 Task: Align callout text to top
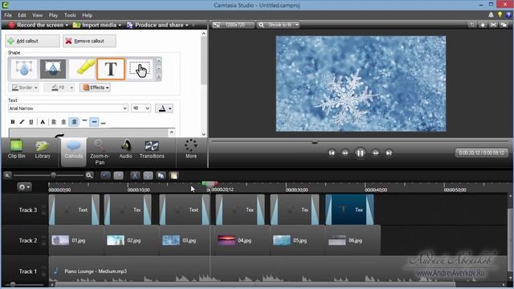click(x=84, y=121)
